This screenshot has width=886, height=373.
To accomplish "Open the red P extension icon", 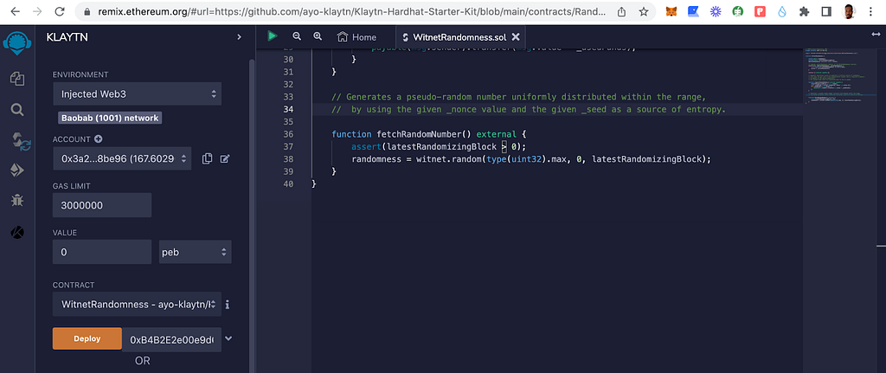I will pyautogui.click(x=760, y=11).
